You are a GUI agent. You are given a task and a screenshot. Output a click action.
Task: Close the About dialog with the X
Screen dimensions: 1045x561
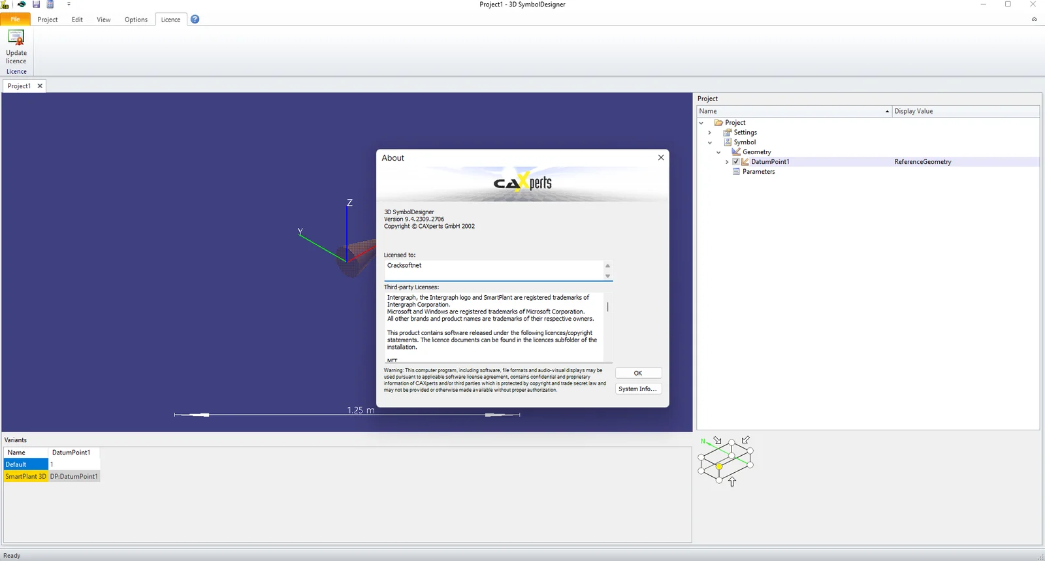pos(661,157)
